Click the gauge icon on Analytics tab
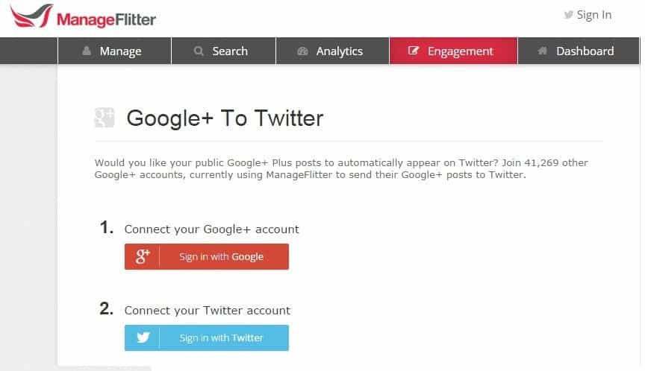This screenshot has width=645, height=371. click(302, 51)
